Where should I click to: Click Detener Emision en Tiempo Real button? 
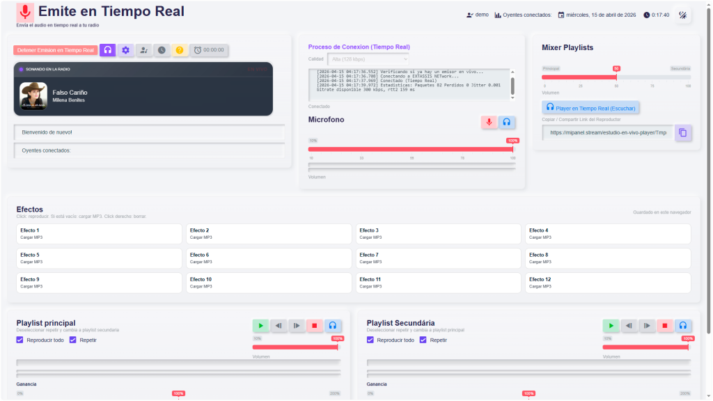[56, 50]
